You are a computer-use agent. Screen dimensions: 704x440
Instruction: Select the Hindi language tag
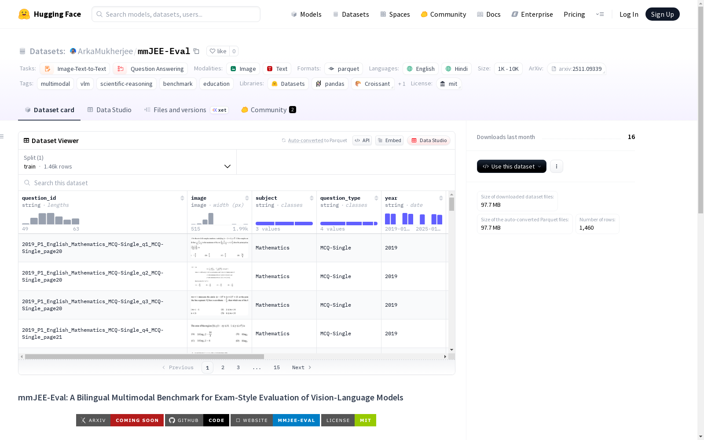[x=457, y=69]
